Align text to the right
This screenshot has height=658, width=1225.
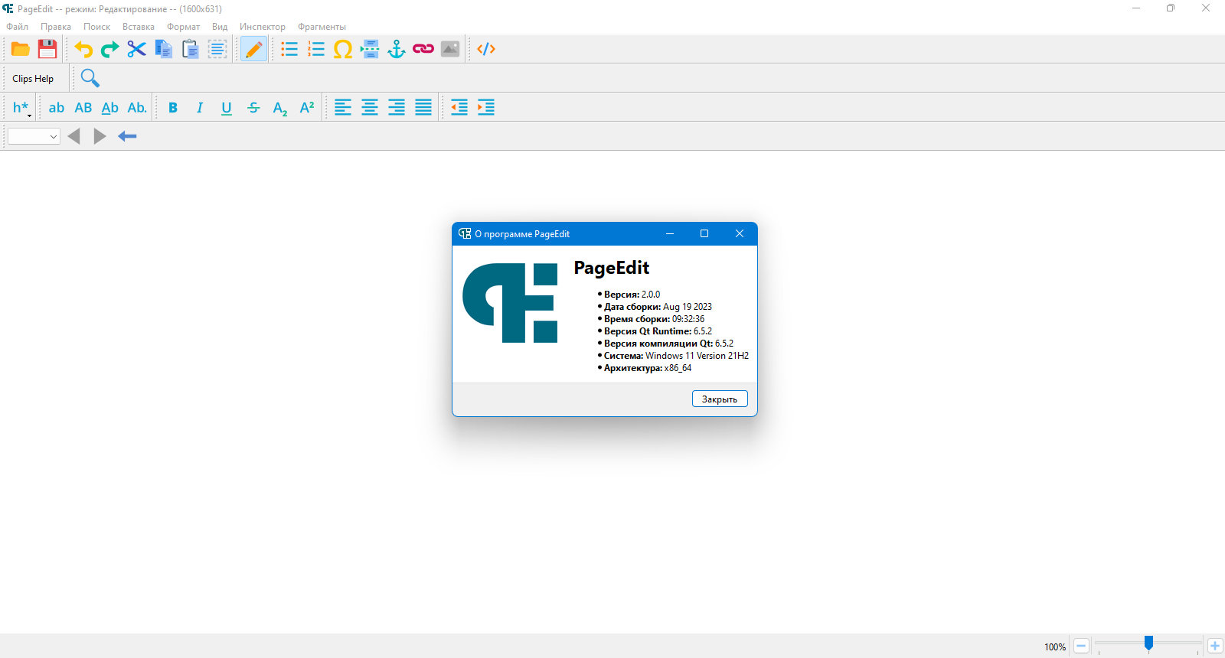(x=397, y=108)
